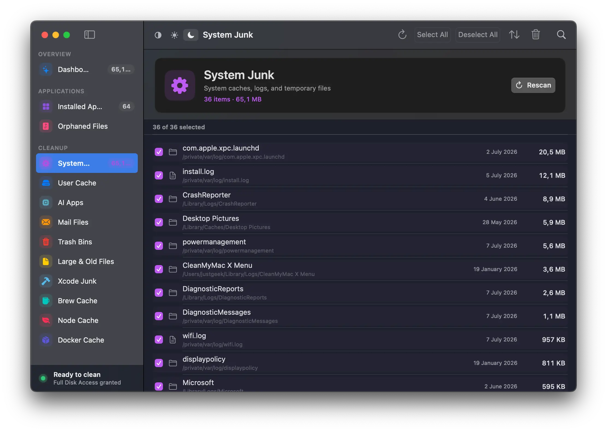This screenshot has width=607, height=432.
Task: Open Mail Files section
Action: tap(87, 222)
